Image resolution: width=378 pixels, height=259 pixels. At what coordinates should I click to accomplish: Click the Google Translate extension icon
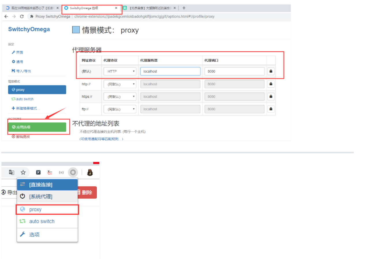pos(11,172)
